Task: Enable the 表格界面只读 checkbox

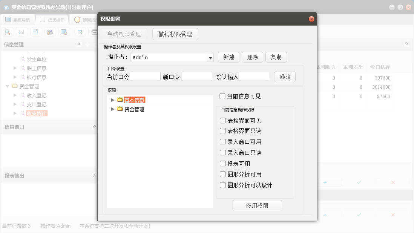Action: (223, 131)
